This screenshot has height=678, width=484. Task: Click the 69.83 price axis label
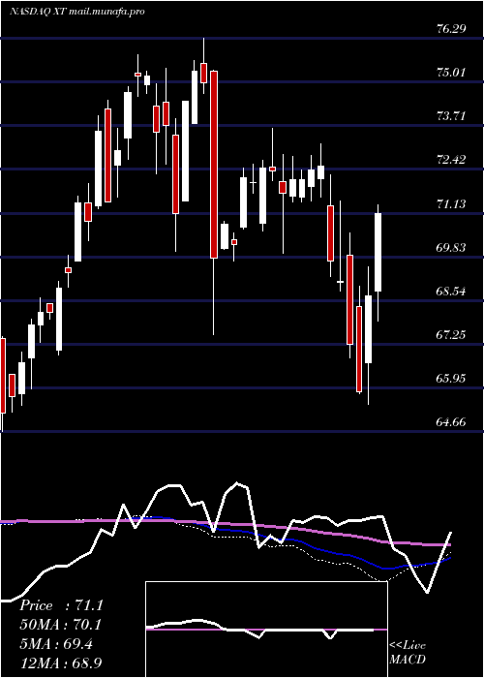[x=451, y=247]
